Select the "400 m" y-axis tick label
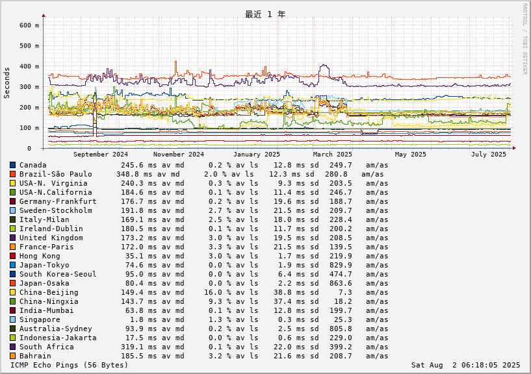The height and width of the screenshot is (374, 531). (29, 67)
